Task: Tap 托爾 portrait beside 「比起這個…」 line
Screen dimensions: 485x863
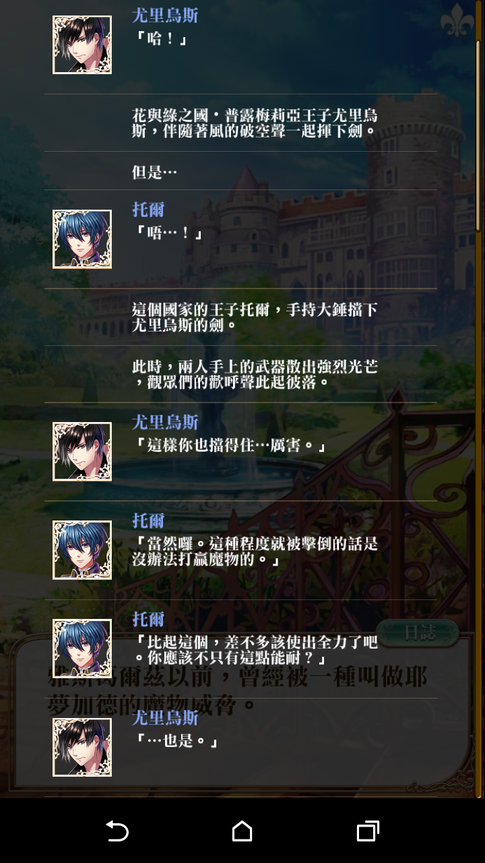Action: pos(82,649)
